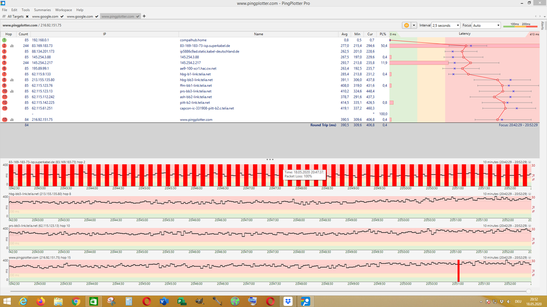Switch to PingPlotter taskbar icon

click(x=306, y=302)
